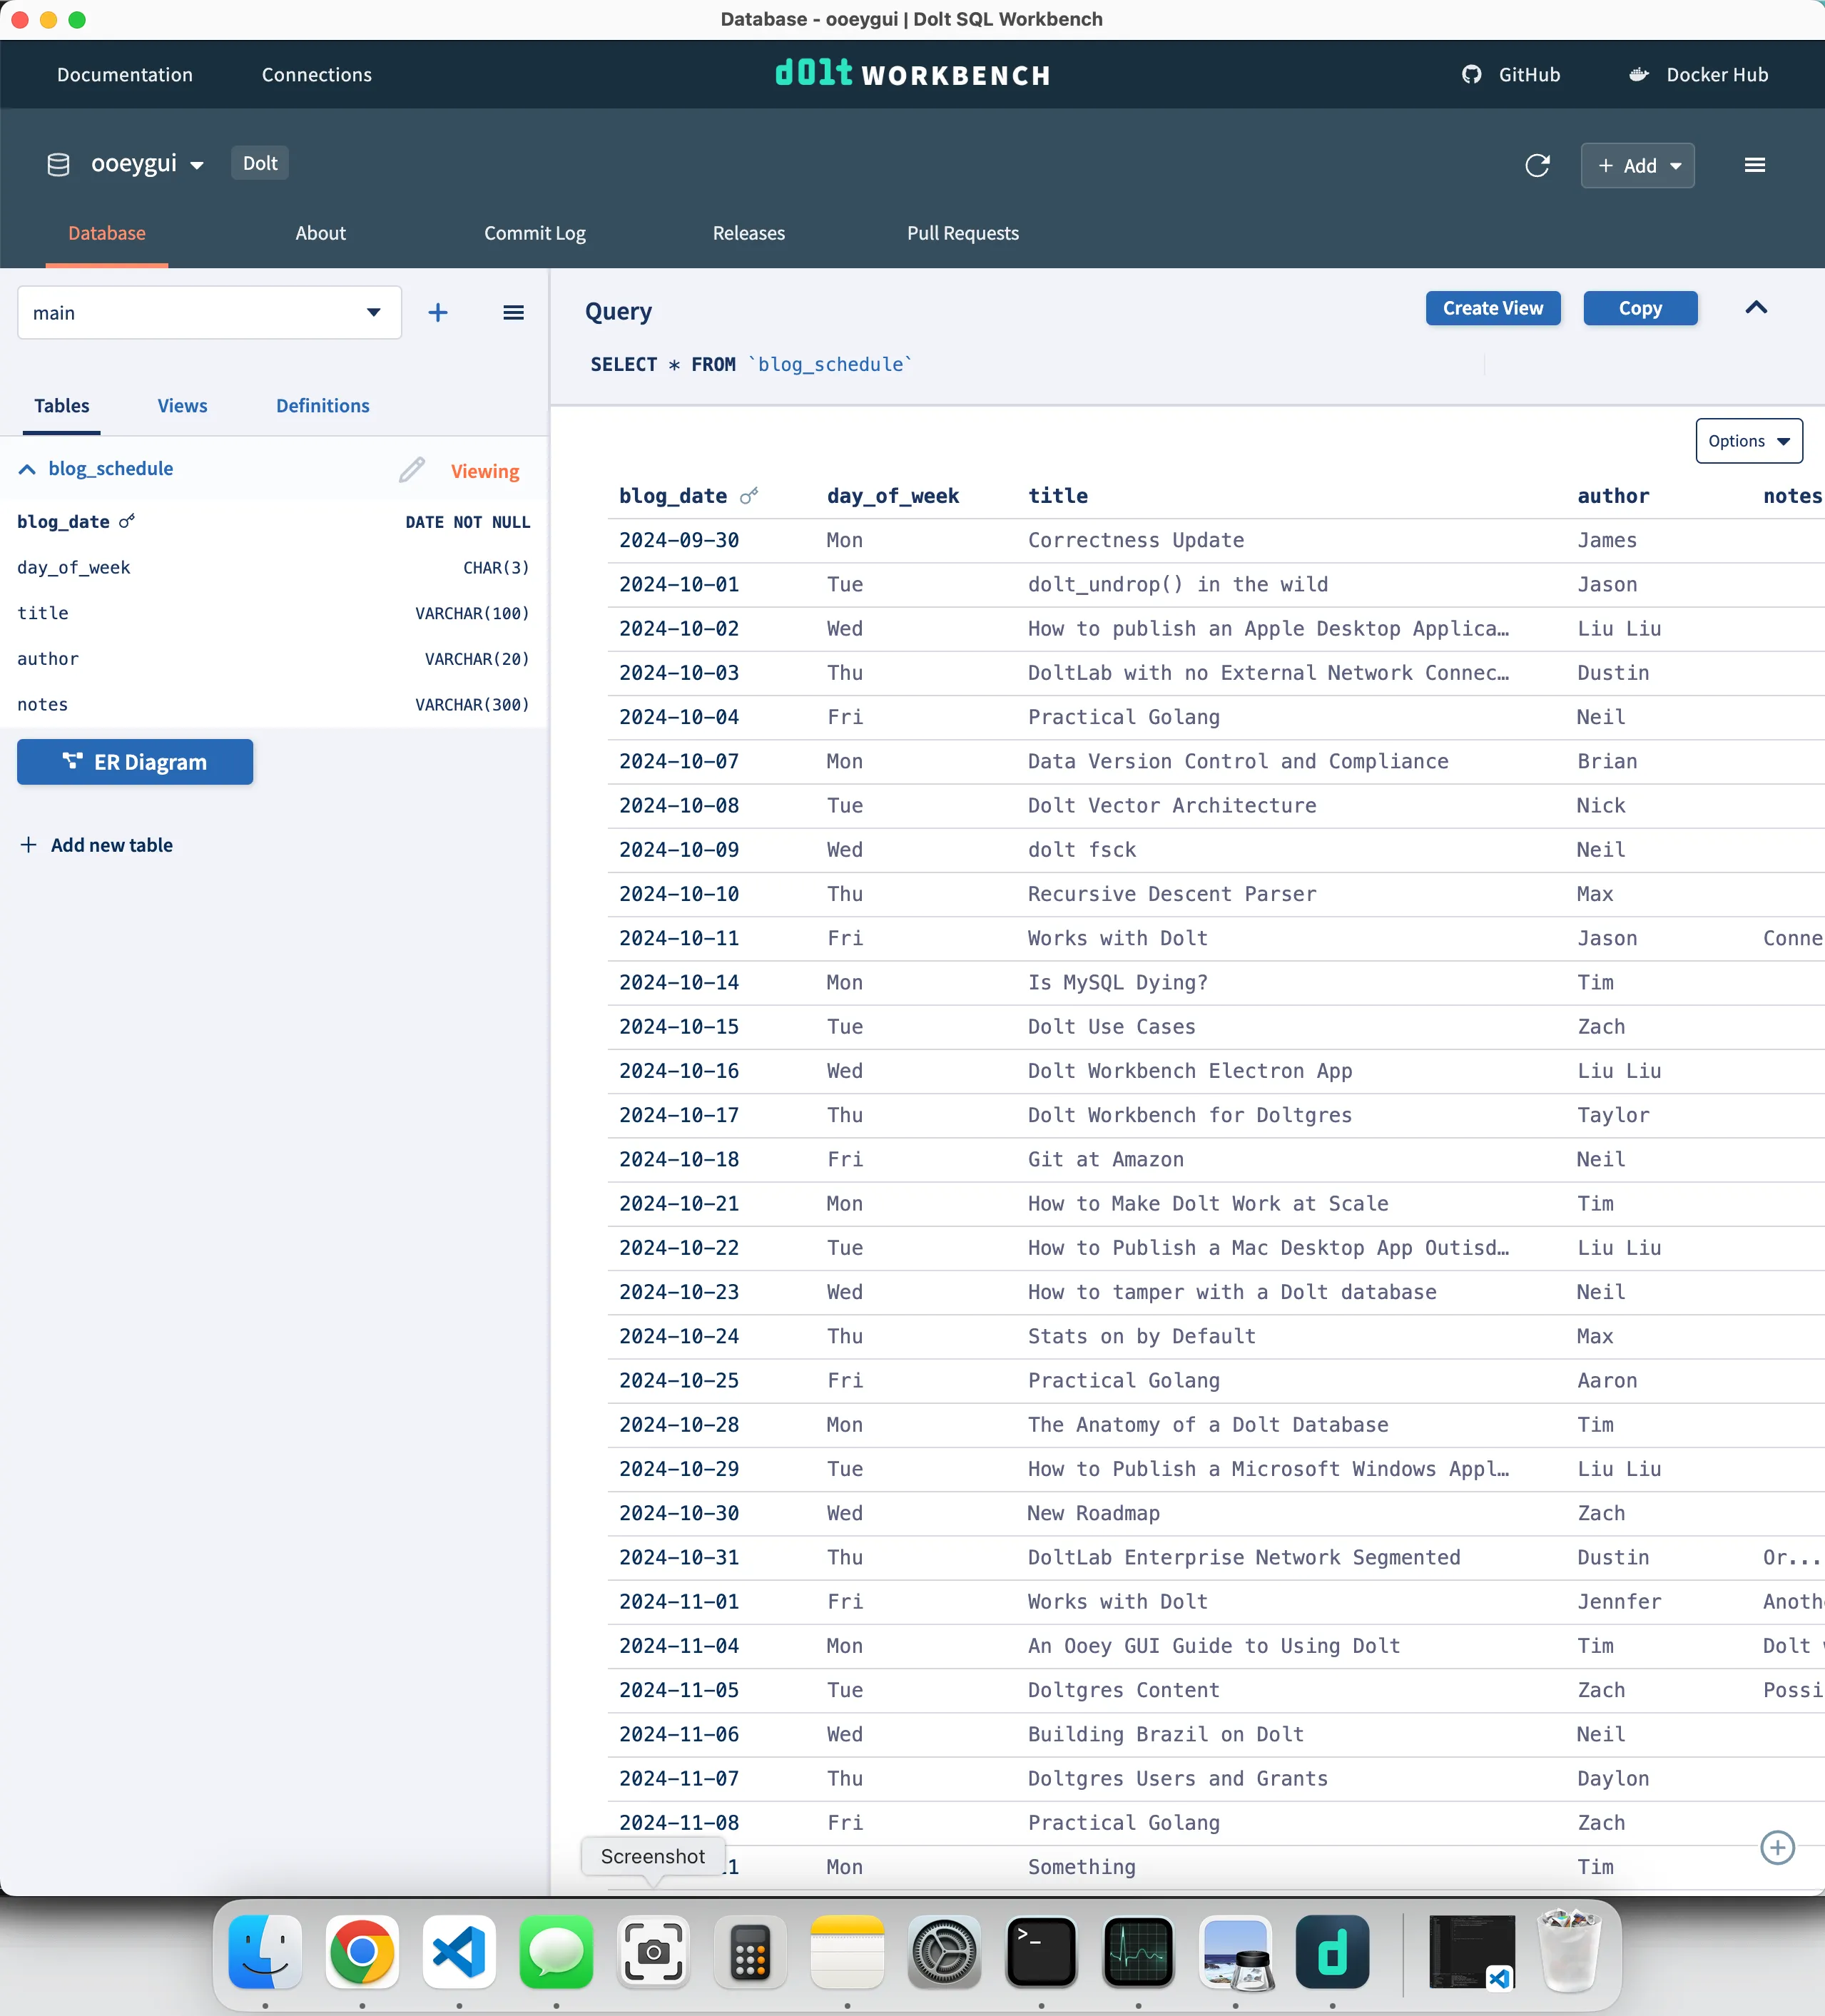Refresh the ooeygui database
Image resolution: width=1825 pixels, height=2016 pixels.
pyautogui.click(x=1537, y=165)
